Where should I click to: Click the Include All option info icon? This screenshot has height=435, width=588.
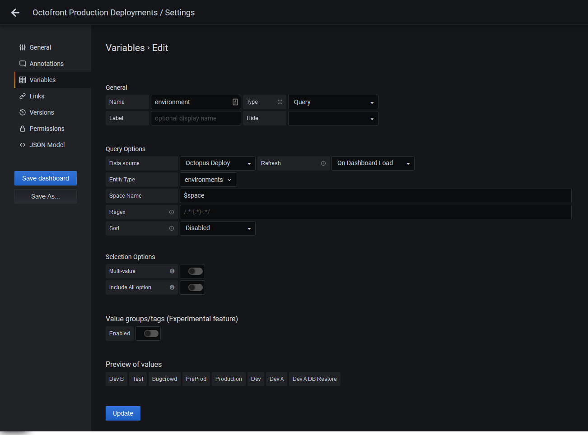172,287
